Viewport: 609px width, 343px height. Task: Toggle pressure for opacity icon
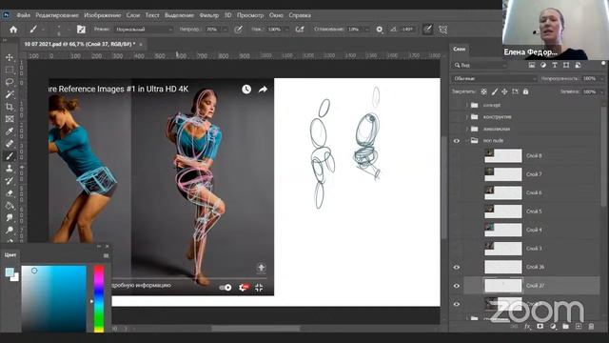(x=238, y=30)
